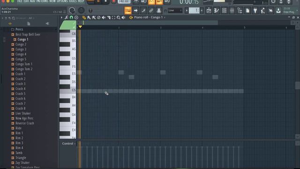The height and width of the screenshot is (169, 300).
Task: Adjust the master pitch knob
Action: tap(81, 10)
